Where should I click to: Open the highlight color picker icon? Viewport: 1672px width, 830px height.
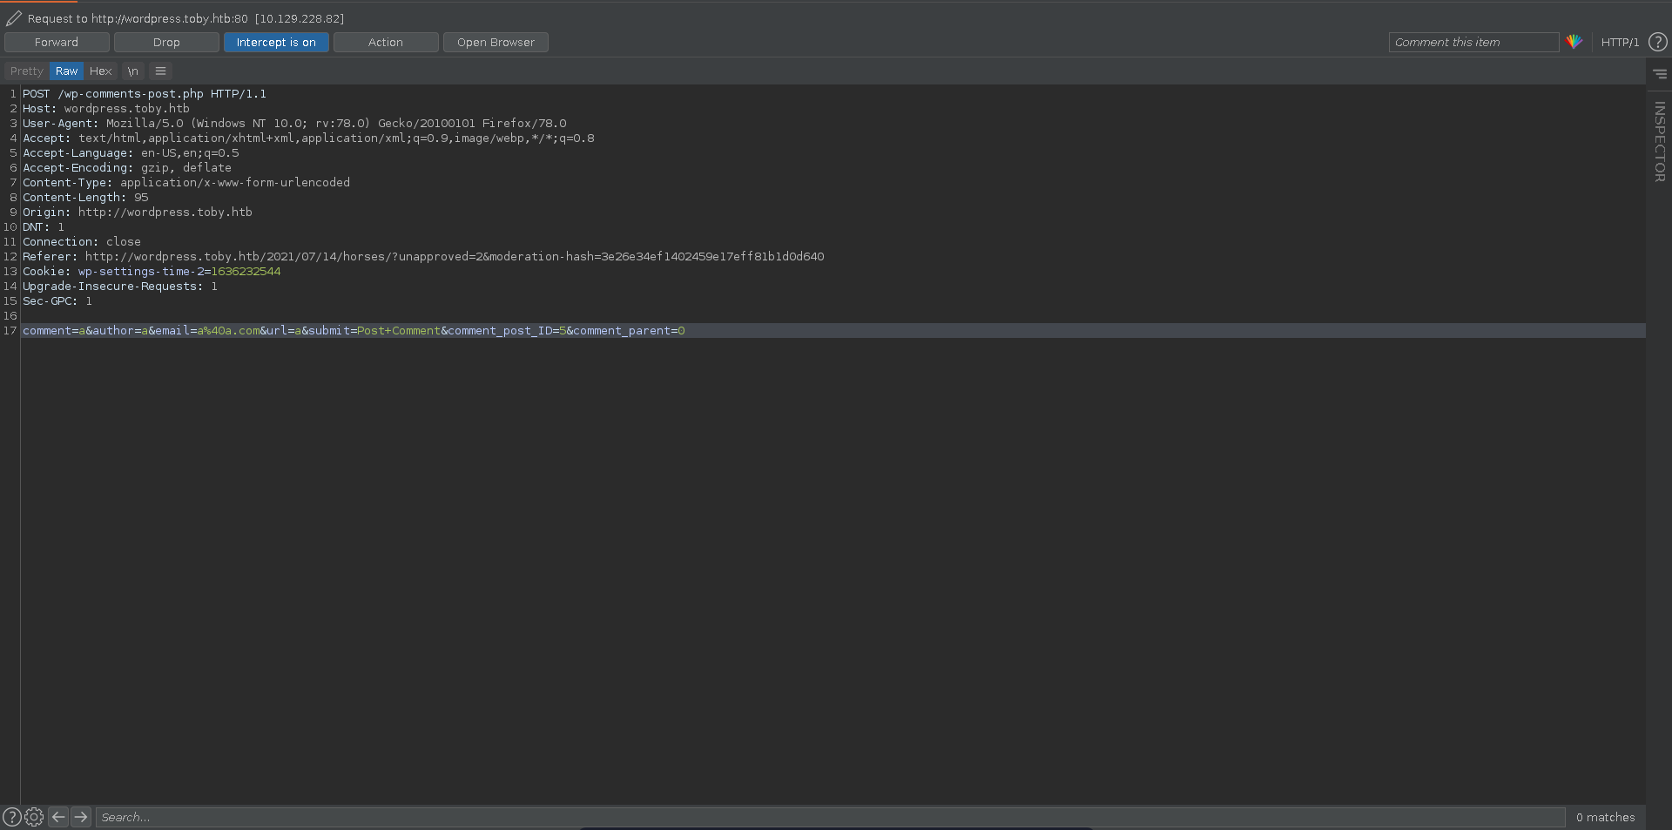[1574, 42]
